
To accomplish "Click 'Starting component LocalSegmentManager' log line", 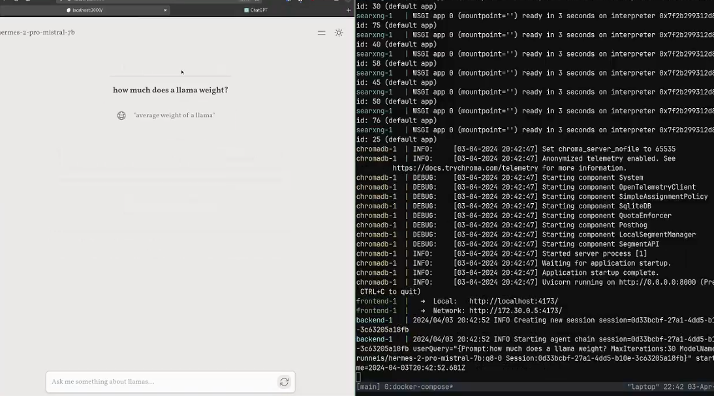I will [526, 235].
